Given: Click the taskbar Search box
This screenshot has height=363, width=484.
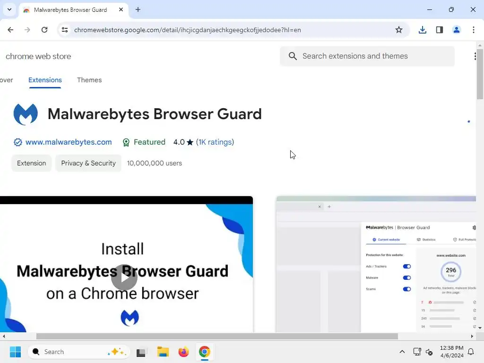Looking at the screenshot, I should point(79,352).
